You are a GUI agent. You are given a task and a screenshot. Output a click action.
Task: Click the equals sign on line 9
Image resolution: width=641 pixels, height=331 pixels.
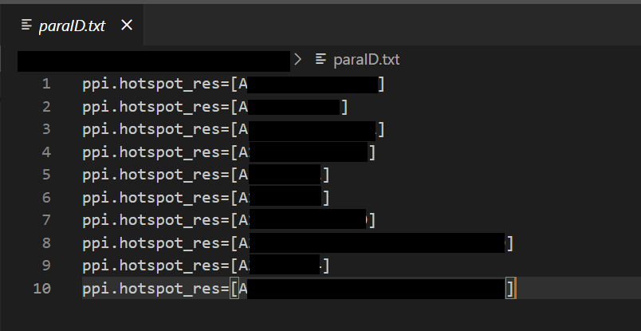pos(226,265)
